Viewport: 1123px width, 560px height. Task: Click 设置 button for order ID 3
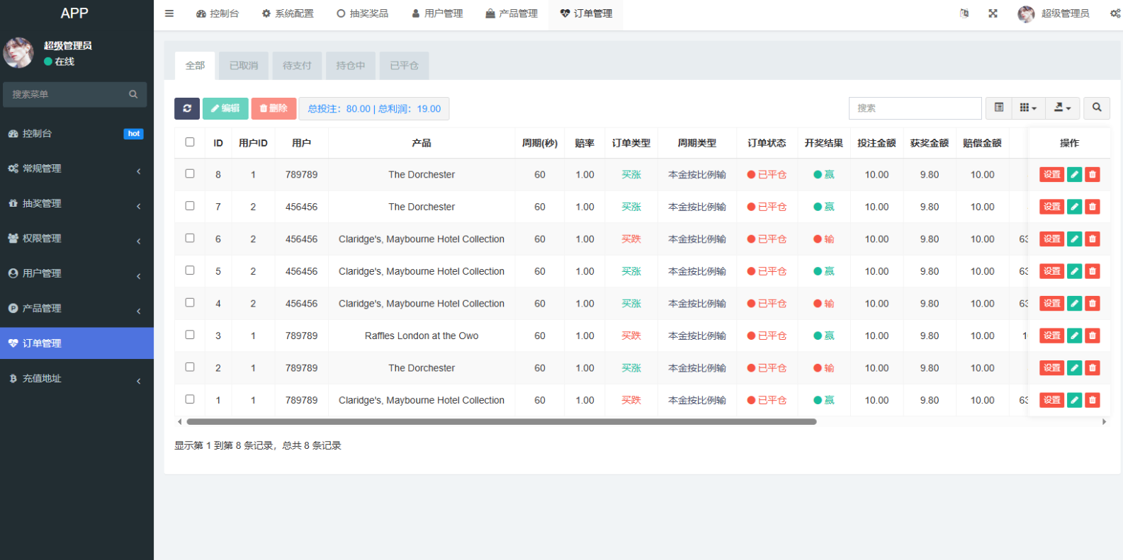(x=1052, y=336)
